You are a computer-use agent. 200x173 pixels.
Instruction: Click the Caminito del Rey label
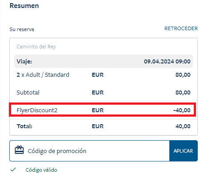[x=36, y=47]
